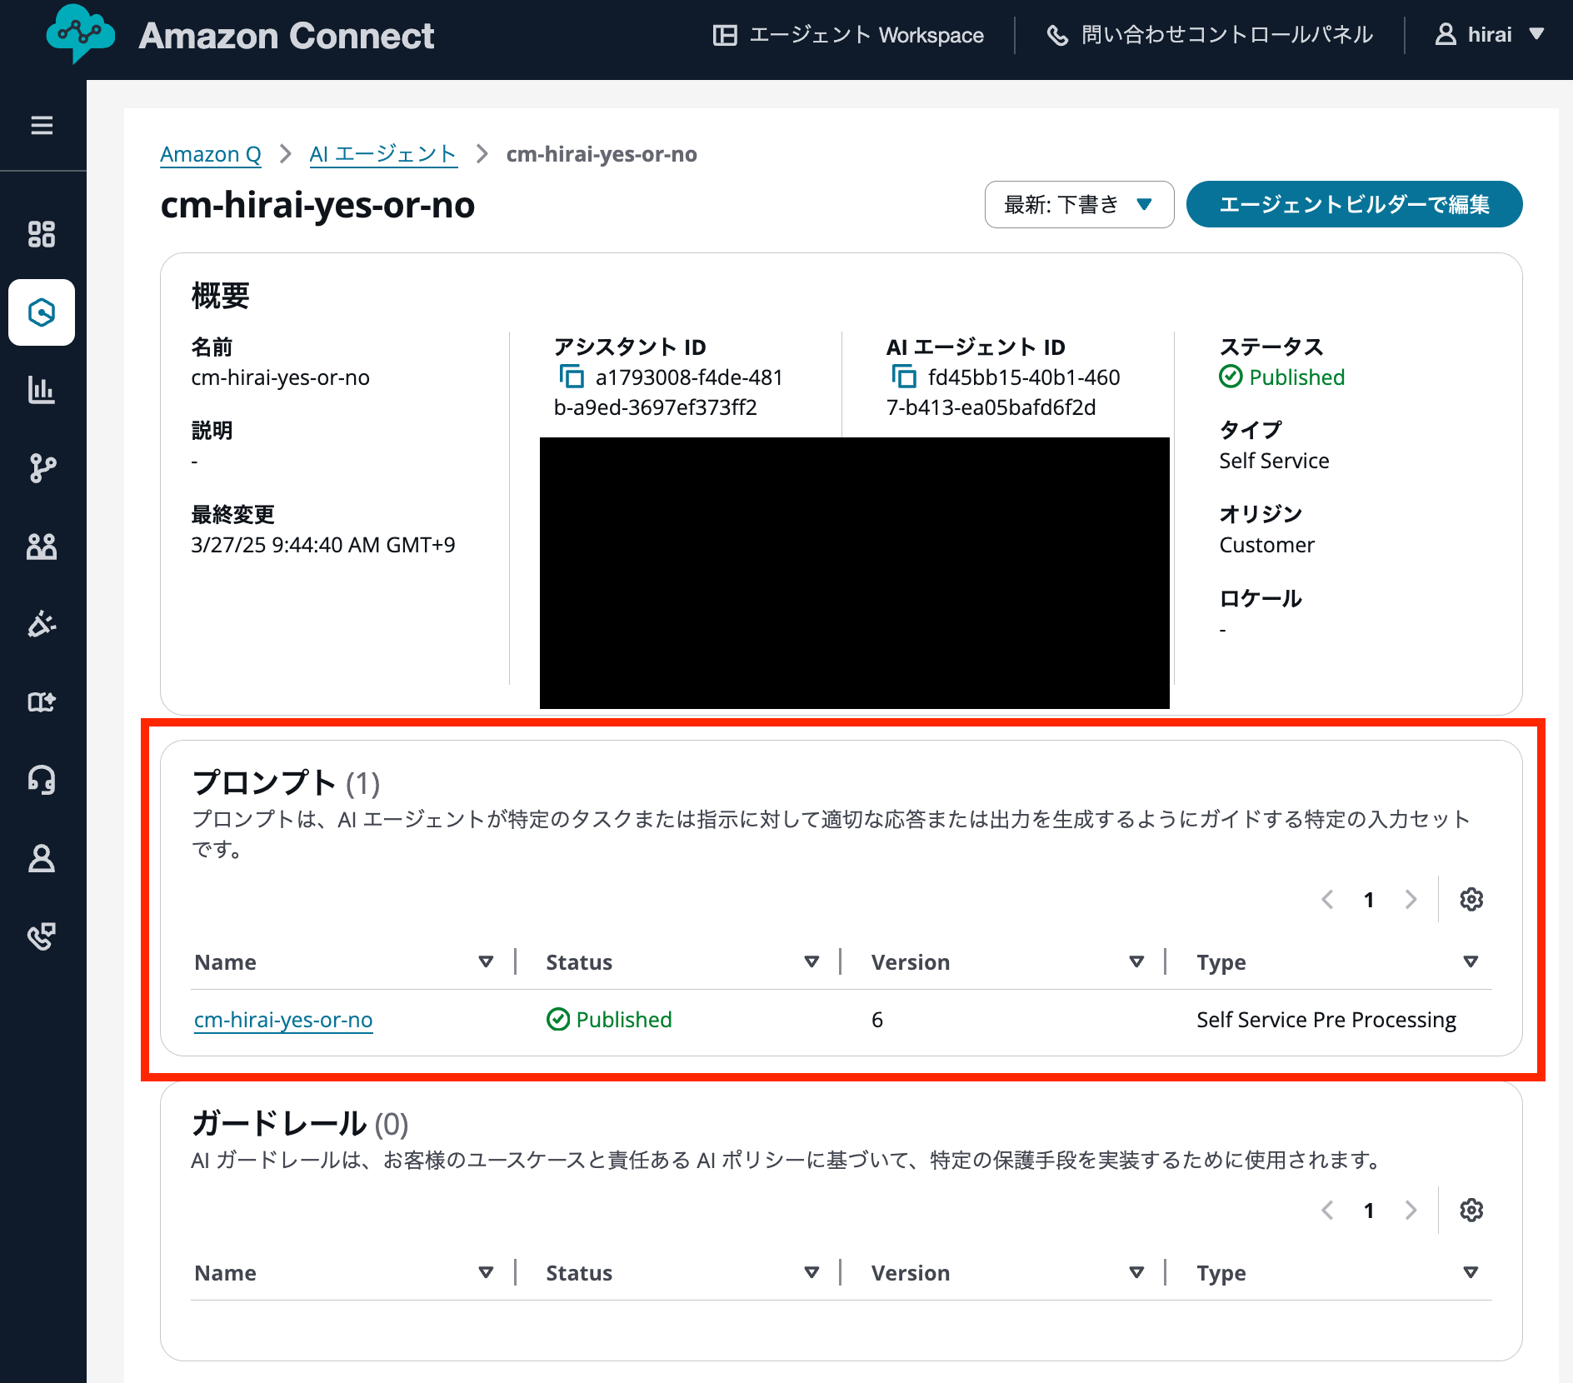Sort guardrails table by Name column
The image size is (1573, 1383).
[x=486, y=1273]
